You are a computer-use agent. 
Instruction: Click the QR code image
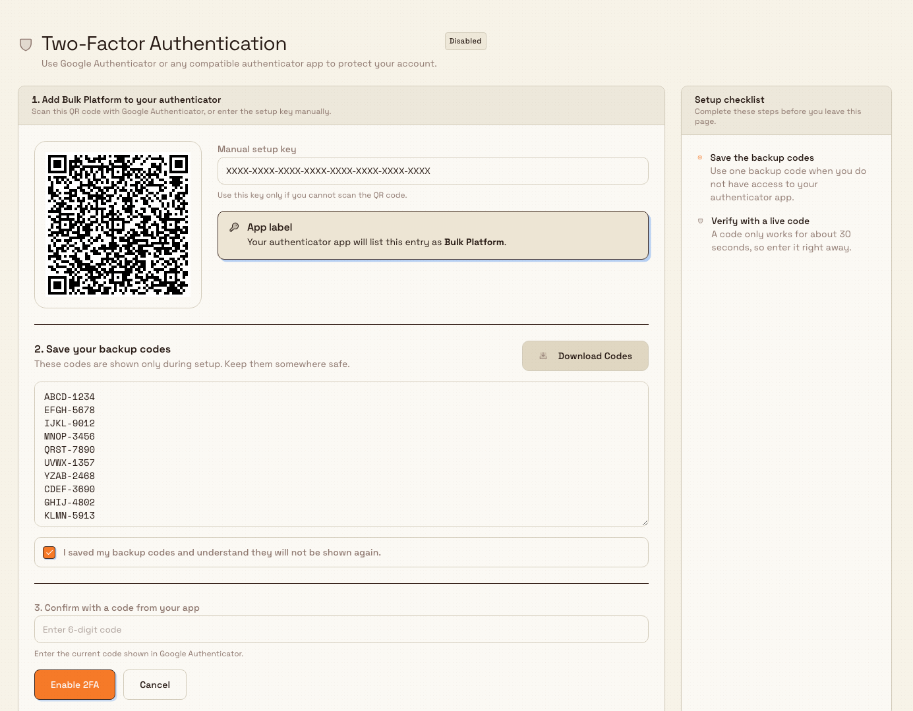(x=118, y=225)
